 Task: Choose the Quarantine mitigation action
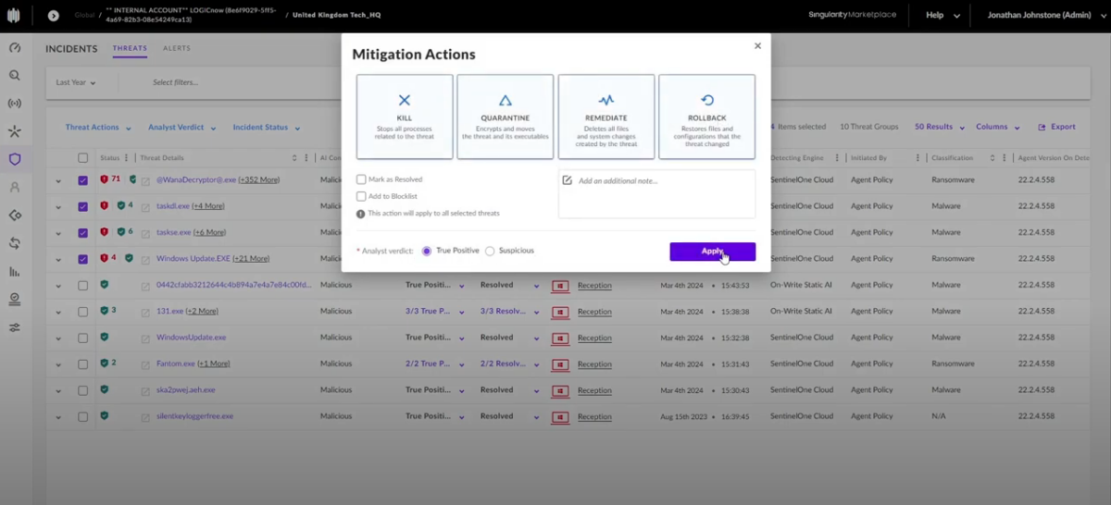click(x=505, y=117)
